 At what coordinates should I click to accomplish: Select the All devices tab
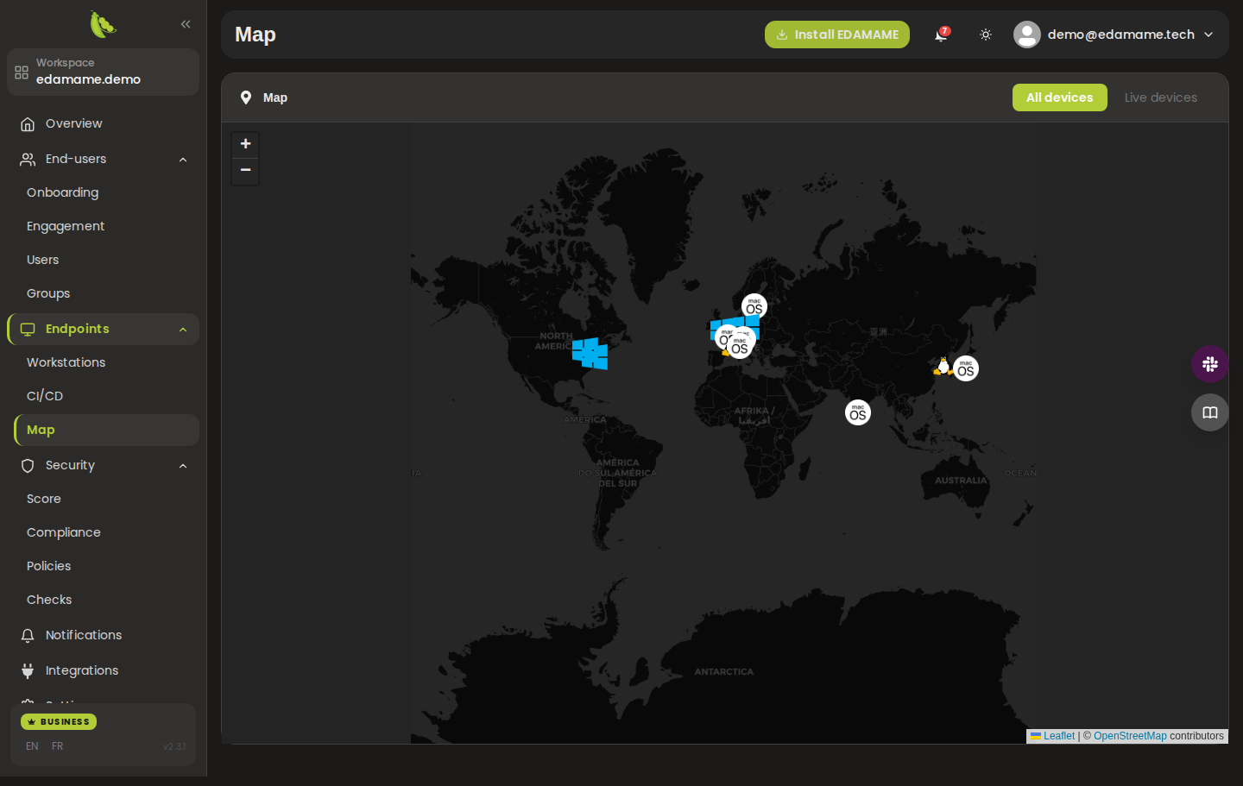coord(1060,97)
